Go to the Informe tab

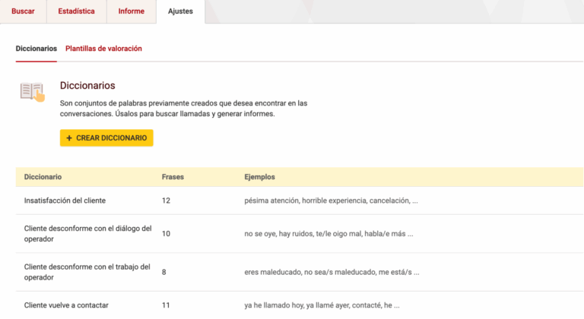coord(131,11)
